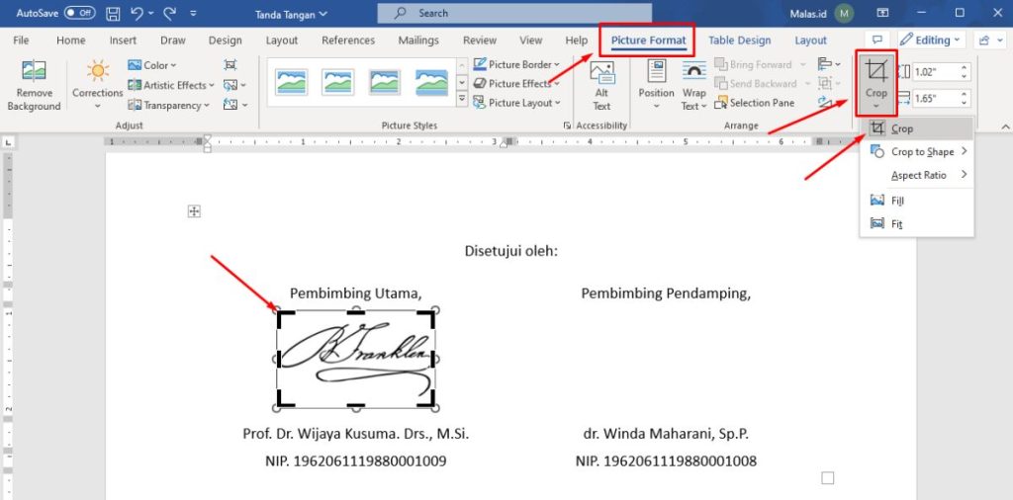This screenshot has height=500, width=1013.
Task: Open the Transparency dropdown
Action: pos(169,105)
